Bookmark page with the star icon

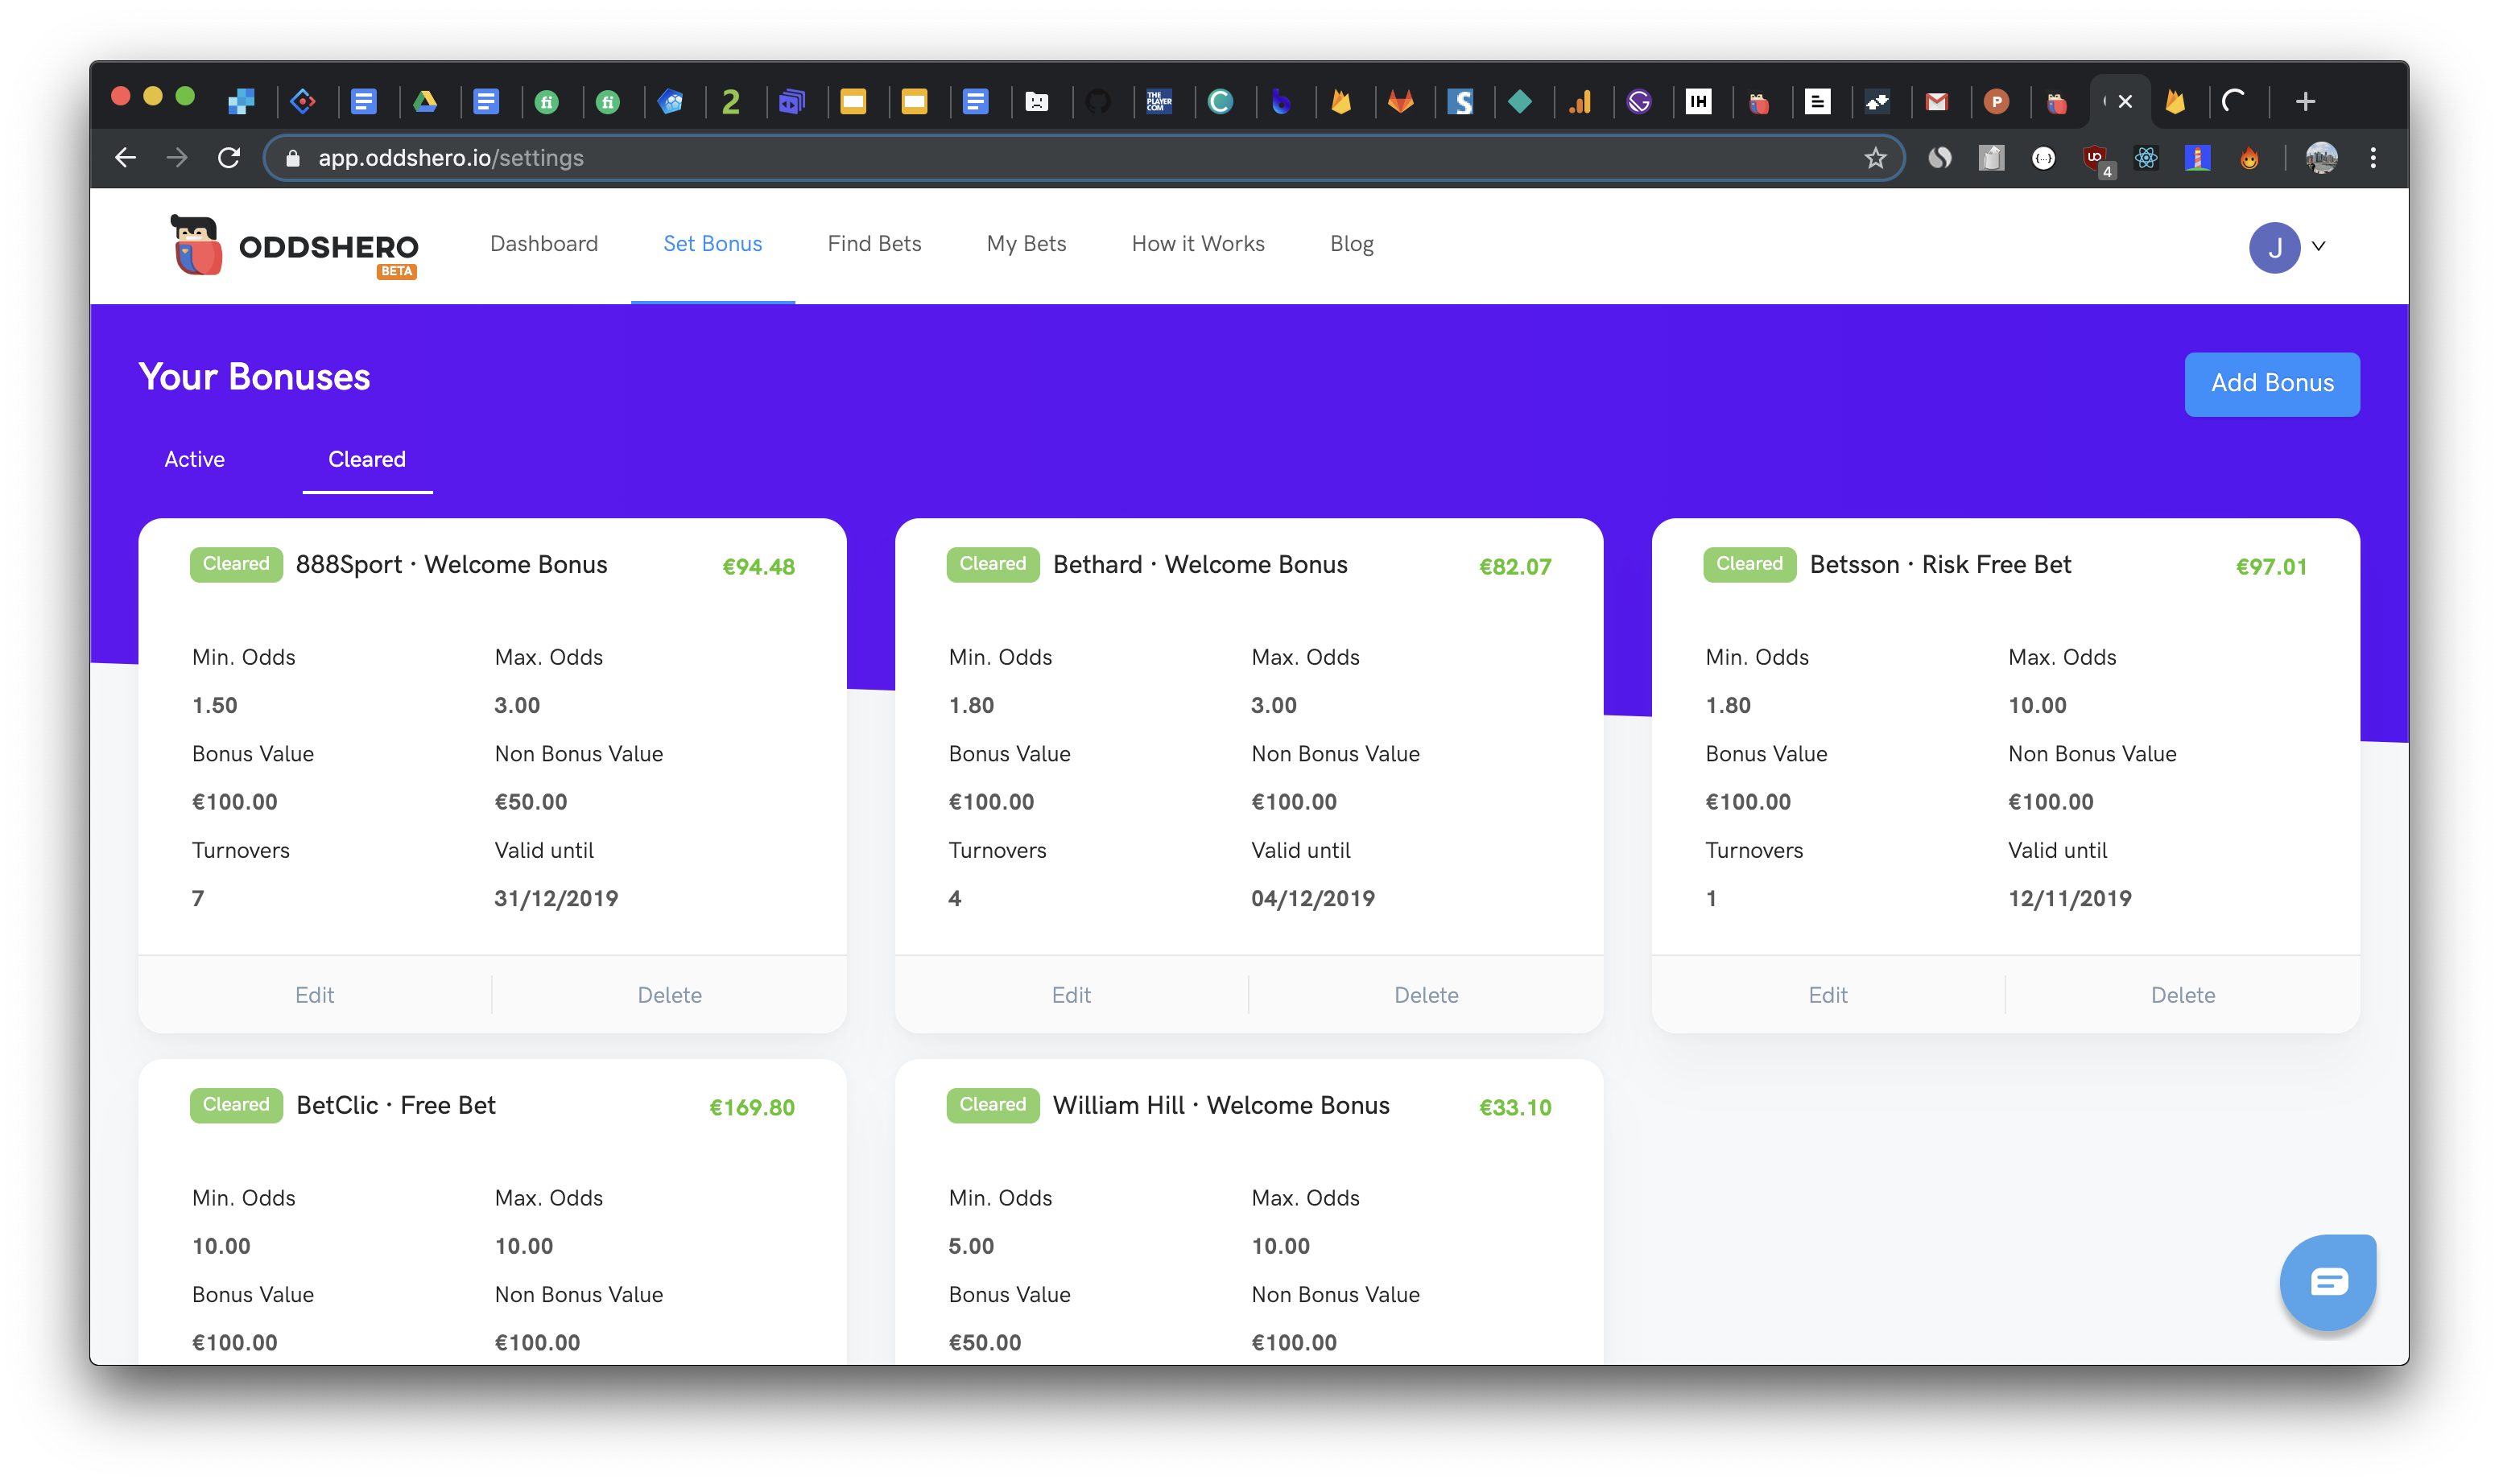click(1875, 158)
